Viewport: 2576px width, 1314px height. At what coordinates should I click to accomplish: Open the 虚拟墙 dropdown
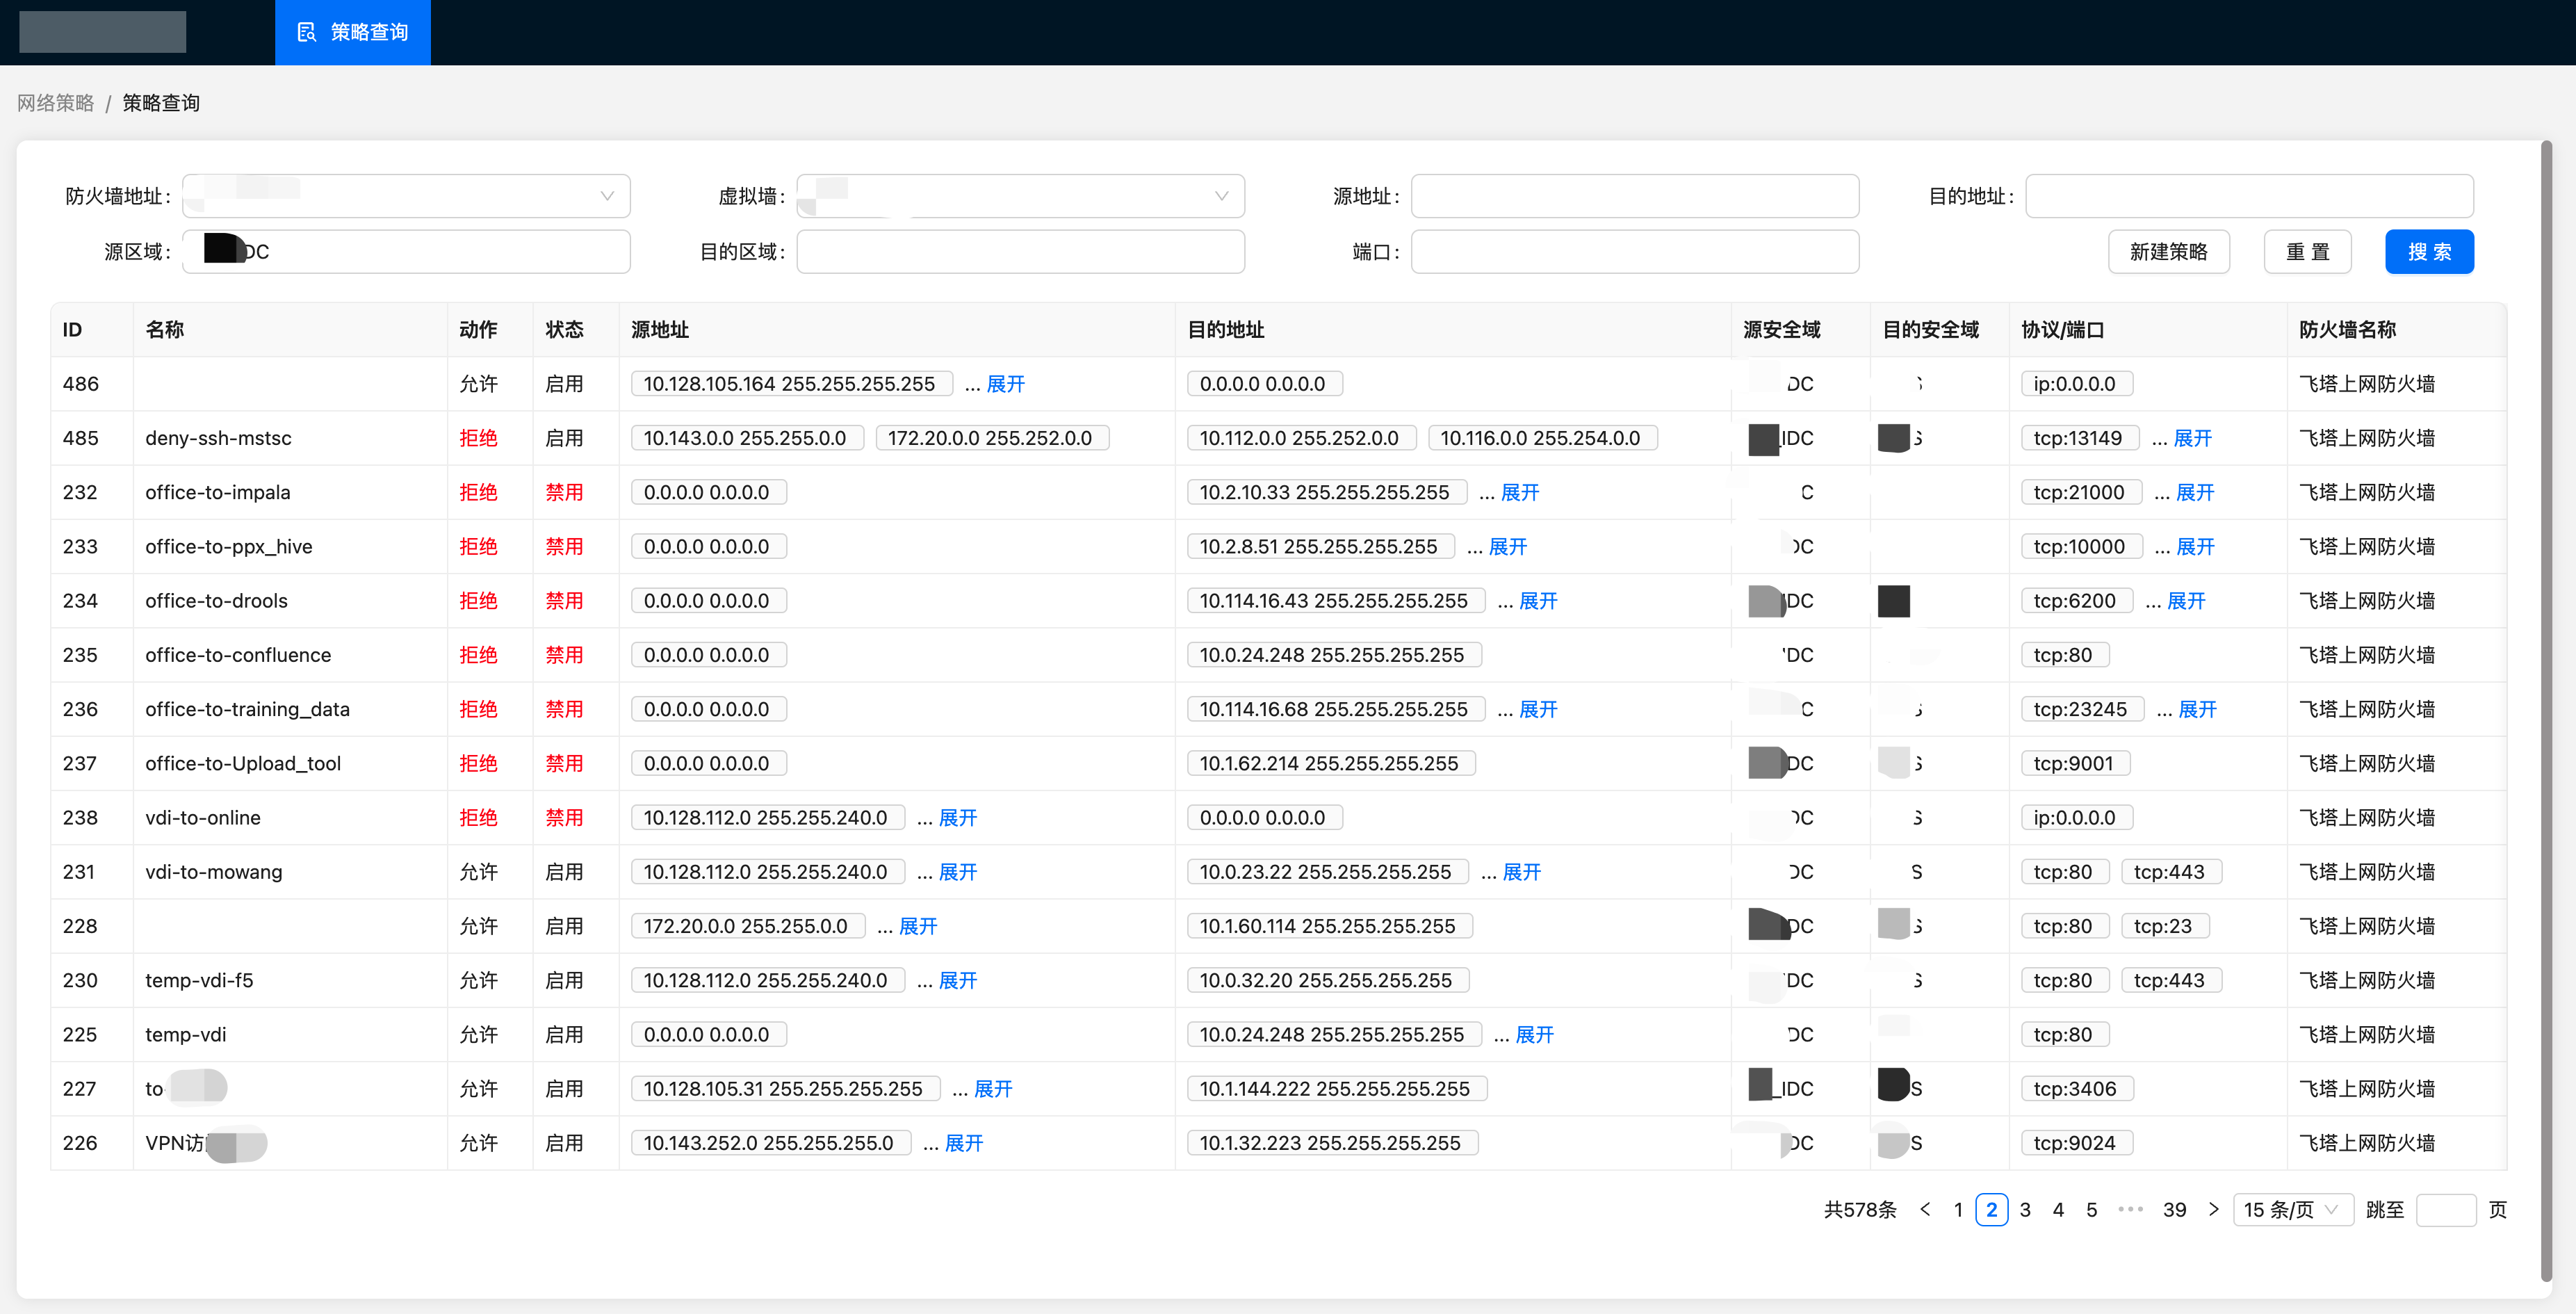point(1020,196)
